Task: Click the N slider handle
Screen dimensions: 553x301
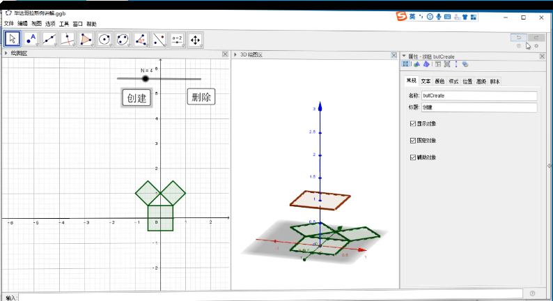Action: [x=146, y=79]
